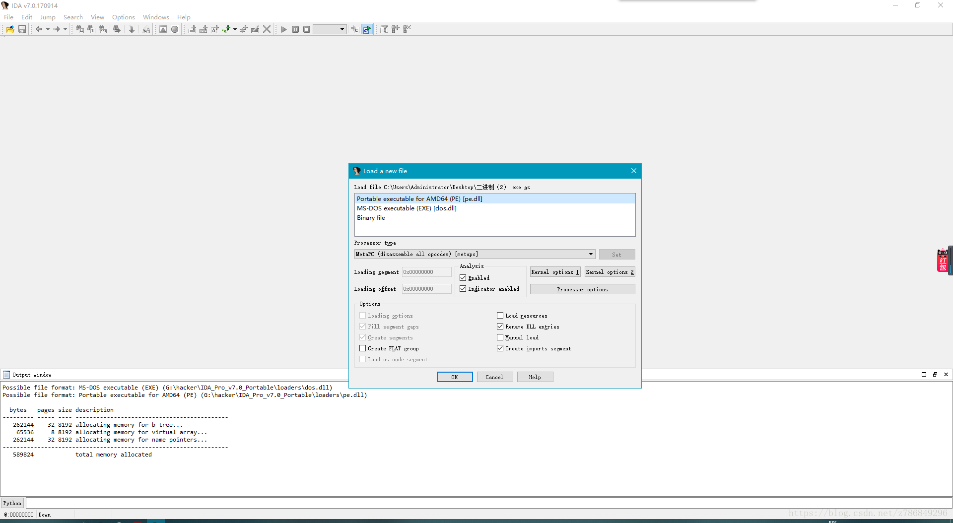953x523 pixels.
Task: Click the gray circle toolbar icon
Action: (175, 30)
